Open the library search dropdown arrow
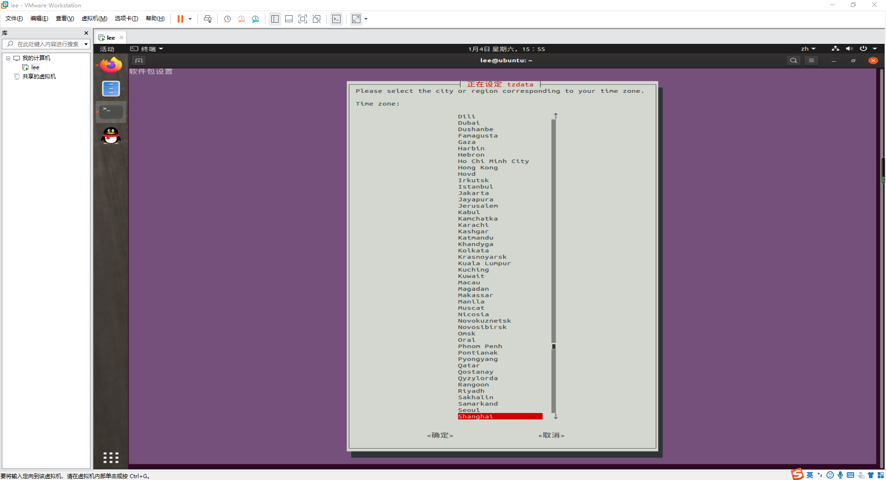 point(86,44)
